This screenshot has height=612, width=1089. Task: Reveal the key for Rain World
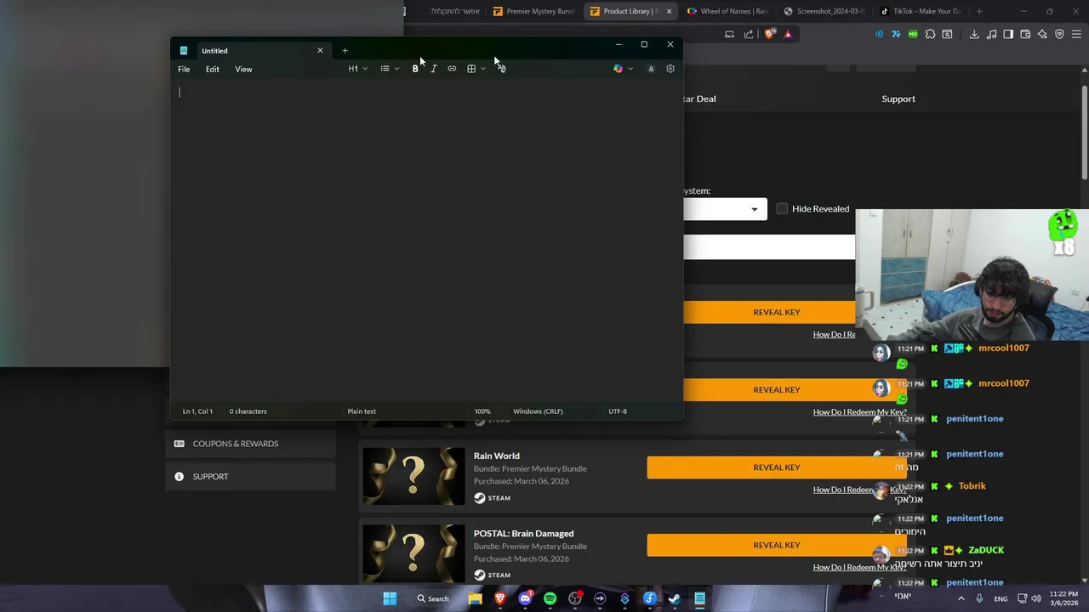776,467
